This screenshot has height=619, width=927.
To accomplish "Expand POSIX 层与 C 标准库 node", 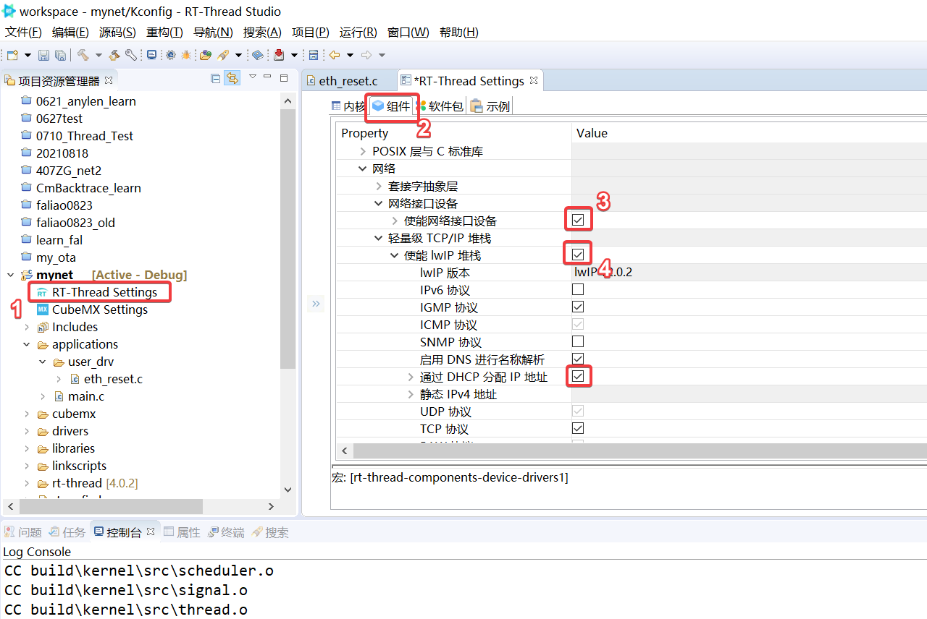I will pos(363,151).
